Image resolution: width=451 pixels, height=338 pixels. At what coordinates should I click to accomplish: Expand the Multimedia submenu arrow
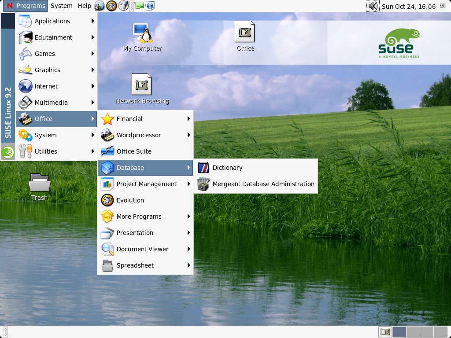click(92, 102)
